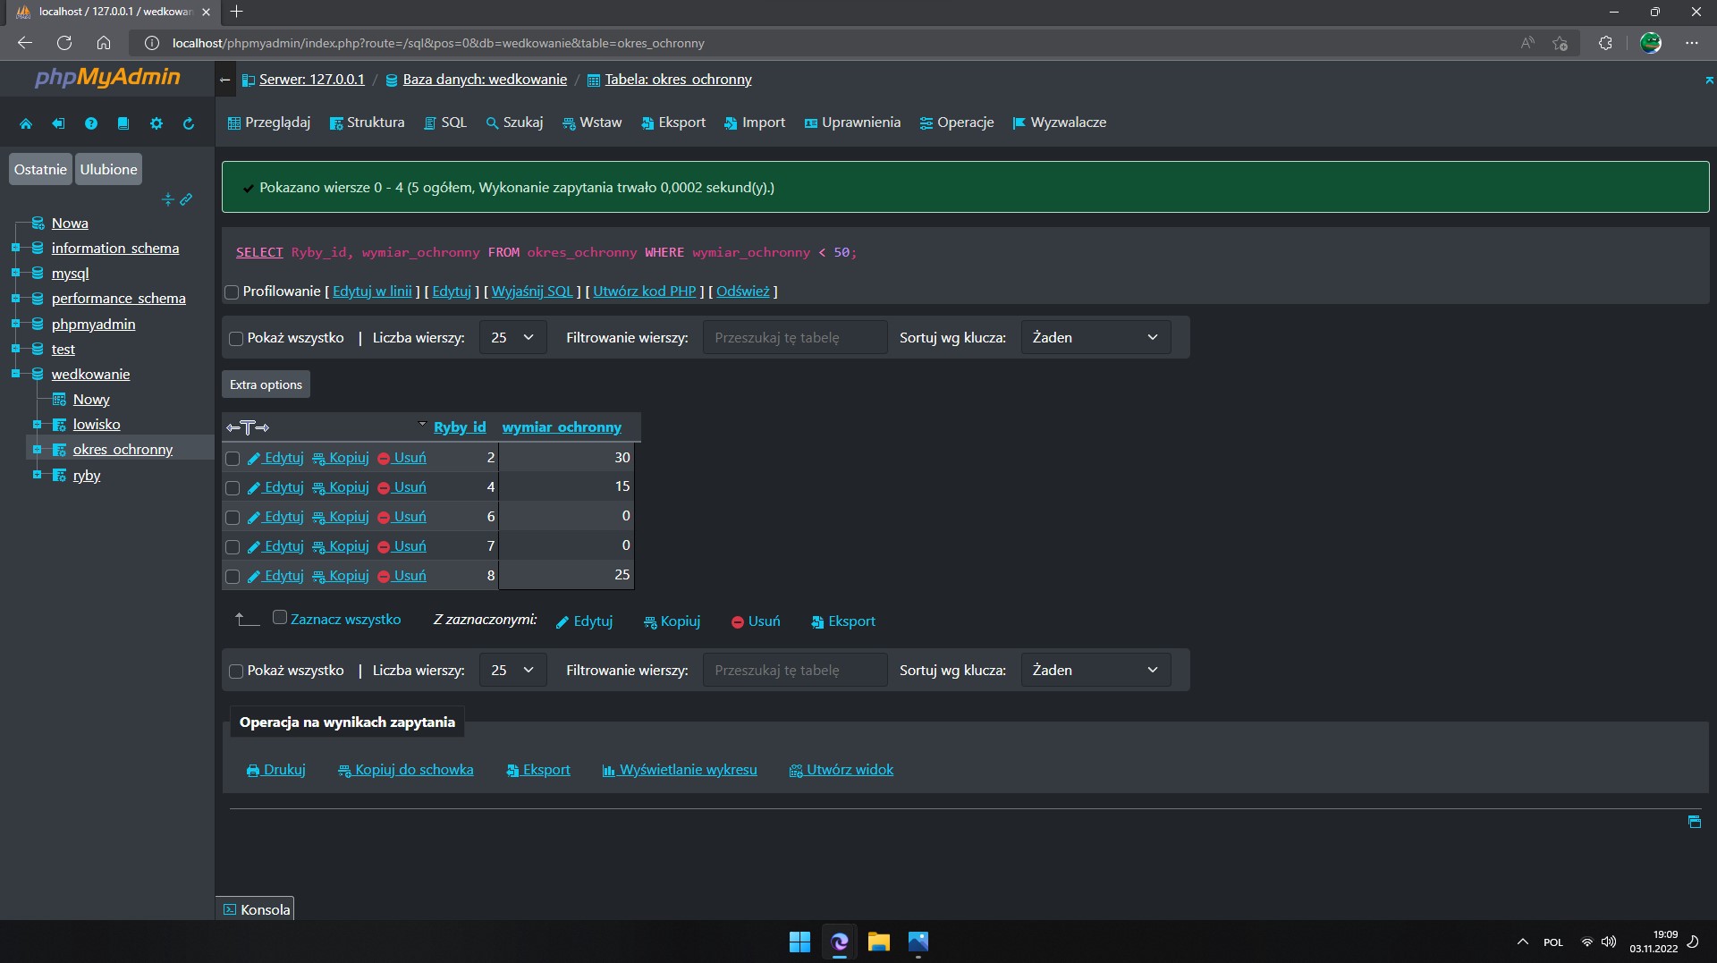1717x963 pixels.
Task: Open upper Liczba wierszy dropdown
Action: (512, 338)
